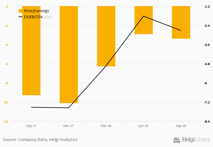Click the Sep 18 x-axis label

(x=181, y=126)
